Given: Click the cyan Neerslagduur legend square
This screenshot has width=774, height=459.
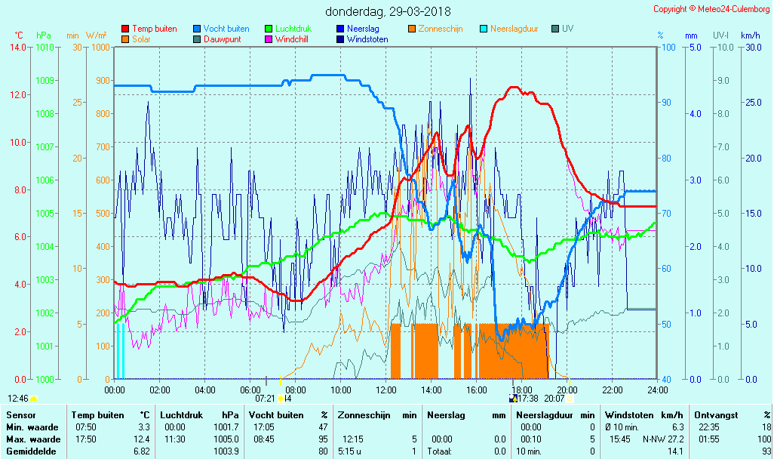Looking at the screenshot, I should point(484,29).
